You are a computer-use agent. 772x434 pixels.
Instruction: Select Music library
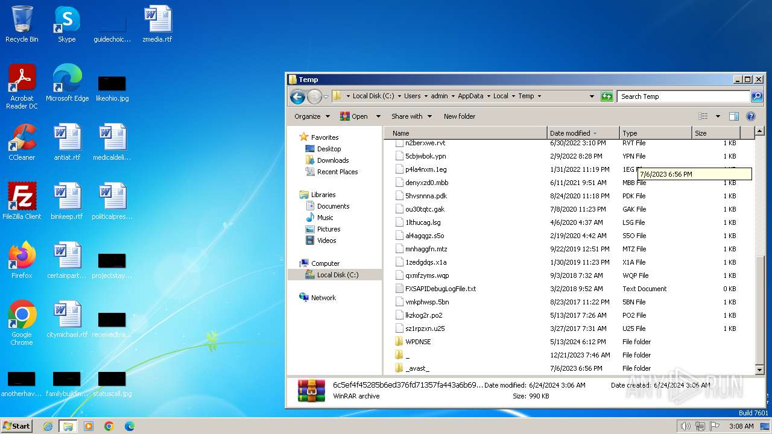(325, 218)
